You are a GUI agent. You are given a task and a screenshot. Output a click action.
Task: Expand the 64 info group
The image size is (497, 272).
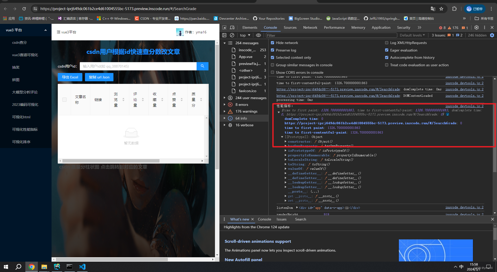[x=225, y=118]
